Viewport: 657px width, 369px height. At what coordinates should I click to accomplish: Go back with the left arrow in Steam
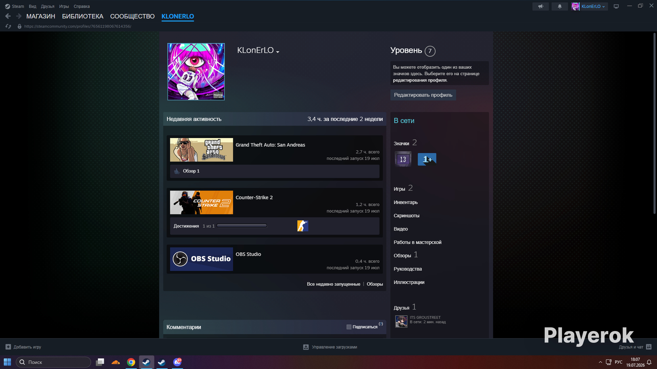pos(8,16)
